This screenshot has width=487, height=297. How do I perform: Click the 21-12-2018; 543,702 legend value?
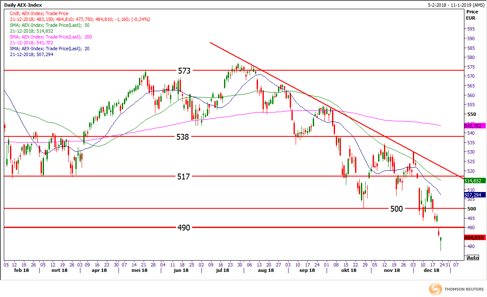(x=31, y=43)
